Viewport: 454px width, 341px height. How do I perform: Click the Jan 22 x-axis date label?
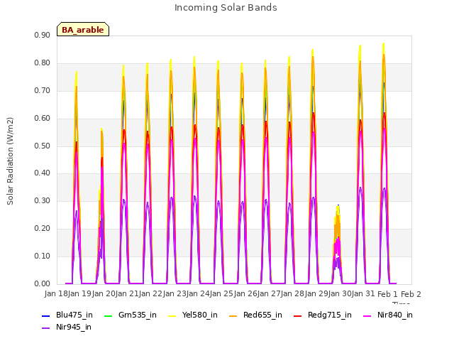(x=151, y=294)
